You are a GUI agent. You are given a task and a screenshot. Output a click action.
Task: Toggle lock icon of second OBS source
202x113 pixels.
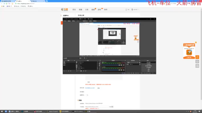coord(99,64)
